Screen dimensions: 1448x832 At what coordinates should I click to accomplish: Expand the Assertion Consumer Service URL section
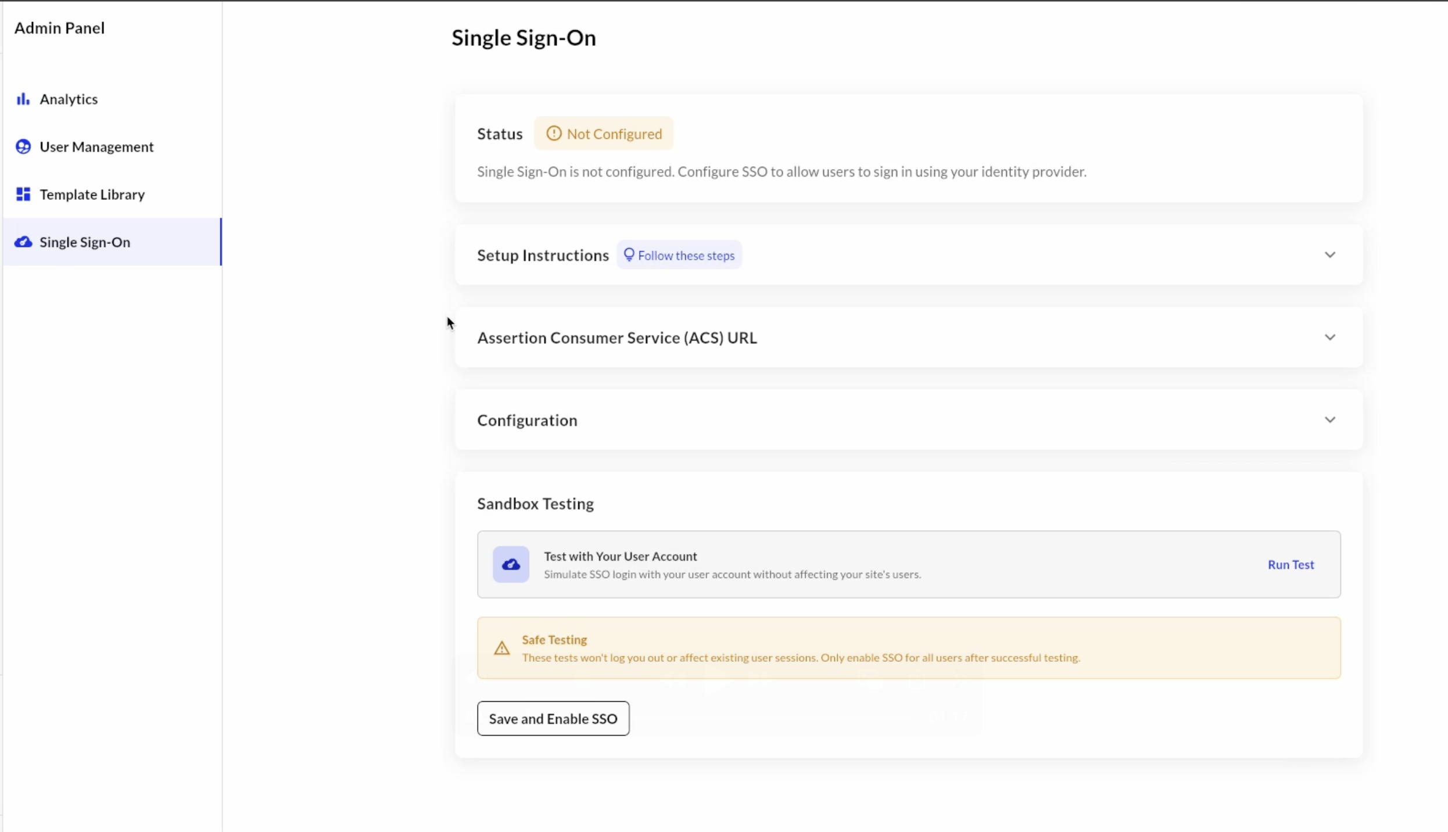point(1329,338)
